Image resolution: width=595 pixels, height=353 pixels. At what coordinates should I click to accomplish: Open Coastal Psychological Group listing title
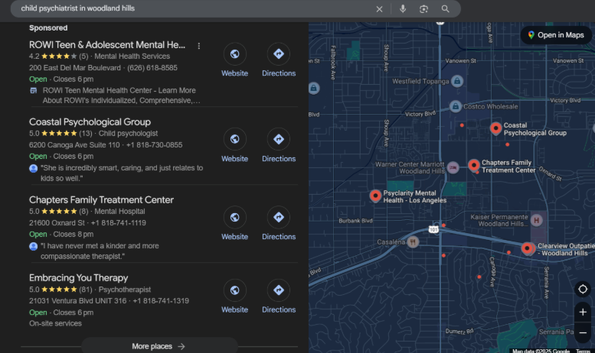90,122
